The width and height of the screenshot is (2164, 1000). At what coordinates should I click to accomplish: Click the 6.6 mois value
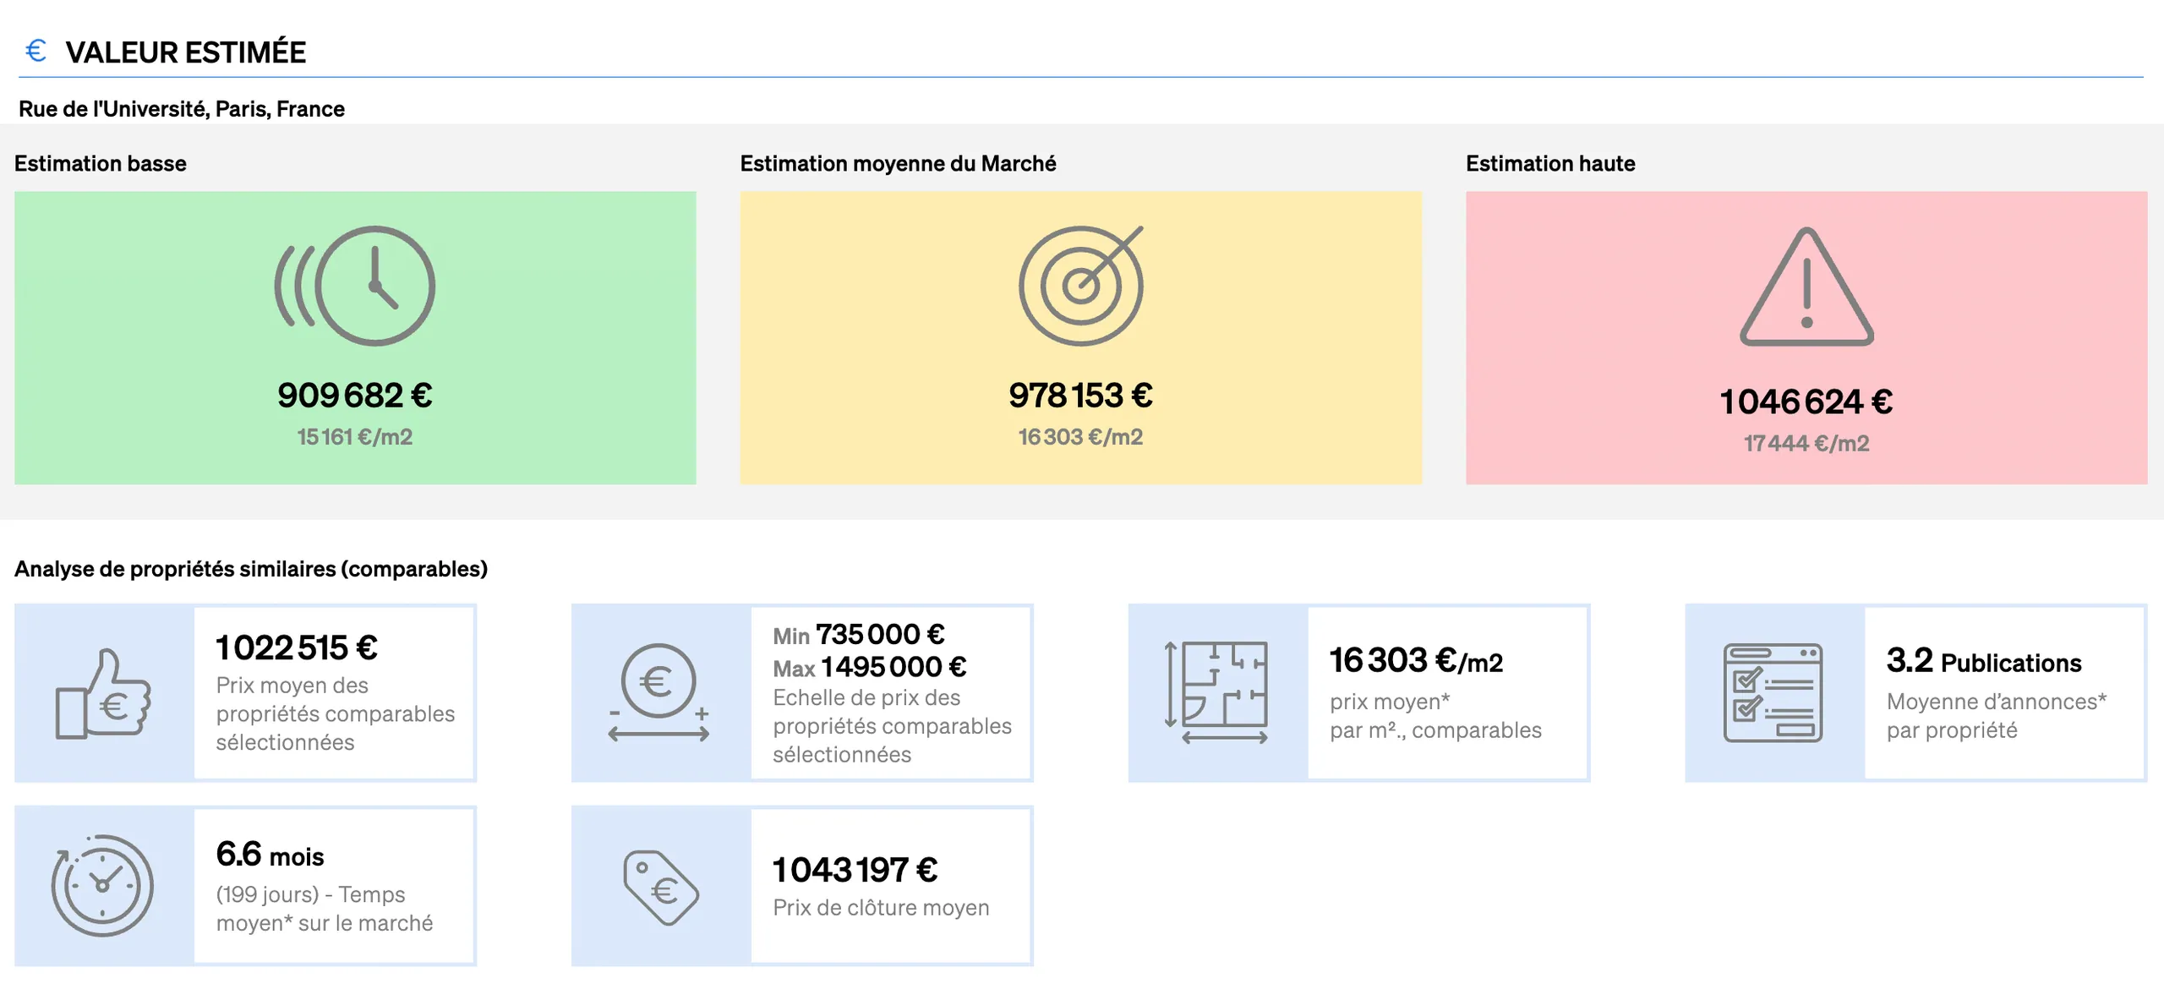[270, 855]
